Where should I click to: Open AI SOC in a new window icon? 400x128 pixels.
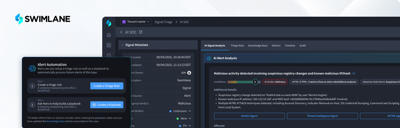pos(141,32)
